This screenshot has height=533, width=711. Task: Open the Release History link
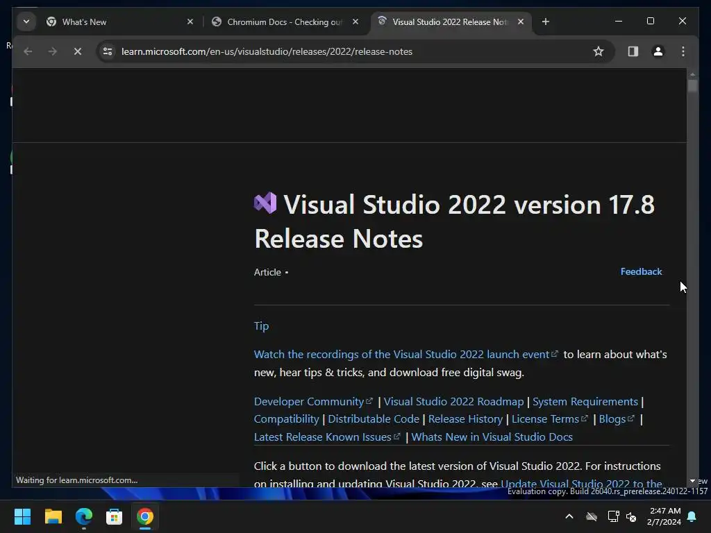pos(466,419)
